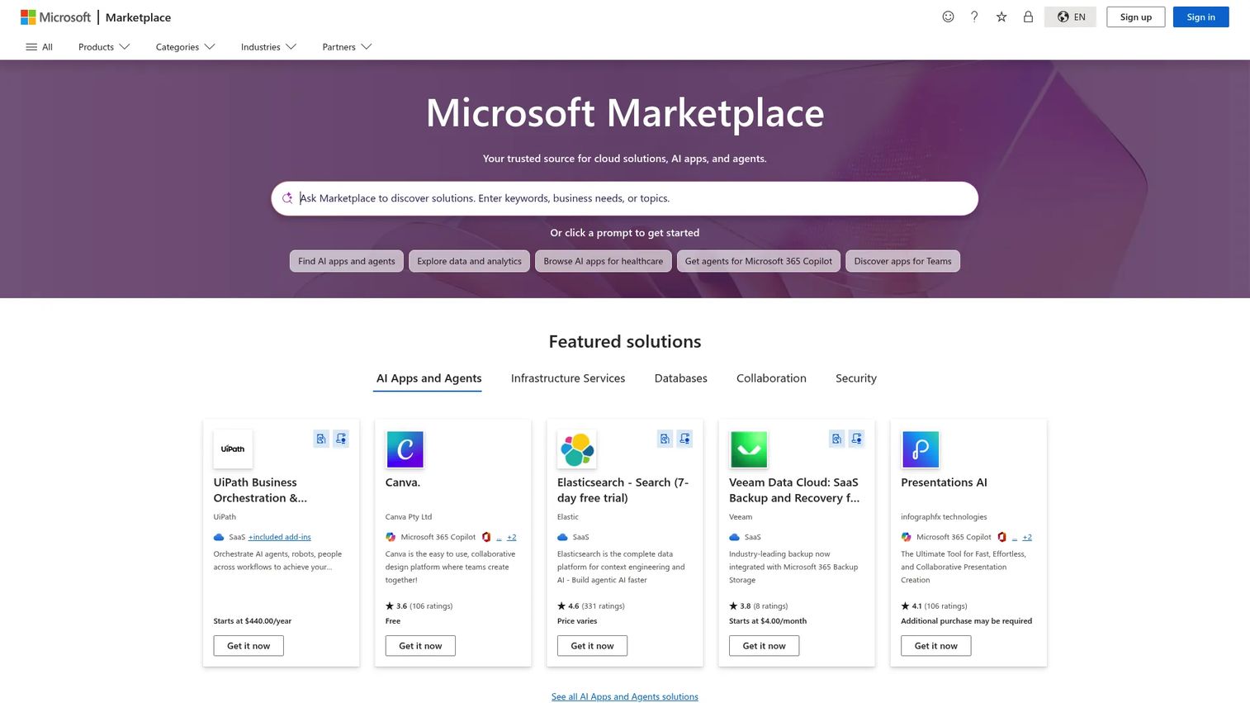Expand the Categories dropdown
Image resolution: width=1250 pixels, height=703 pixels.
[x=185, y=47]
